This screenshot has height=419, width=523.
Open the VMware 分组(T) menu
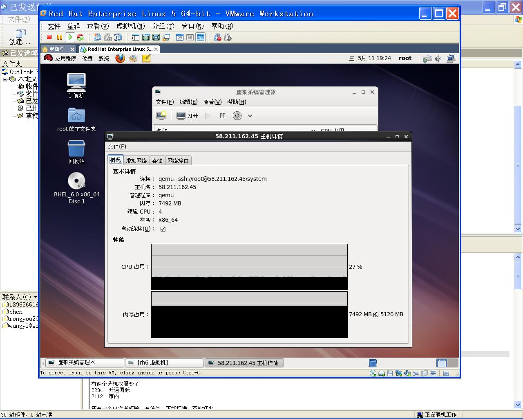[163, 26]
